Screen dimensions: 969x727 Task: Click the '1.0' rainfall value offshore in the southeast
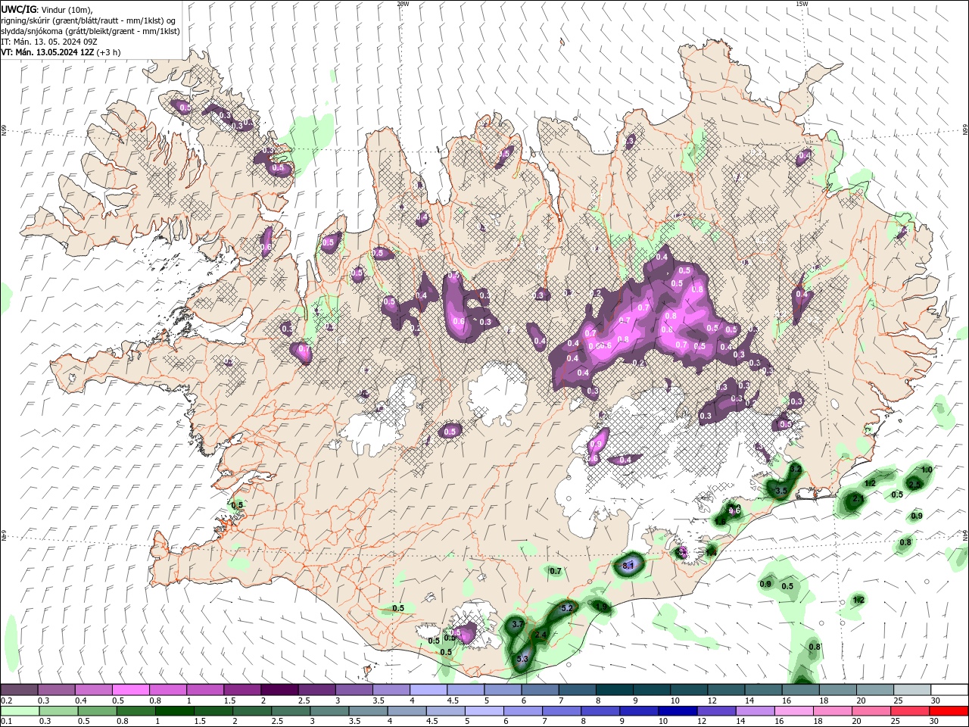pos(927,470)
